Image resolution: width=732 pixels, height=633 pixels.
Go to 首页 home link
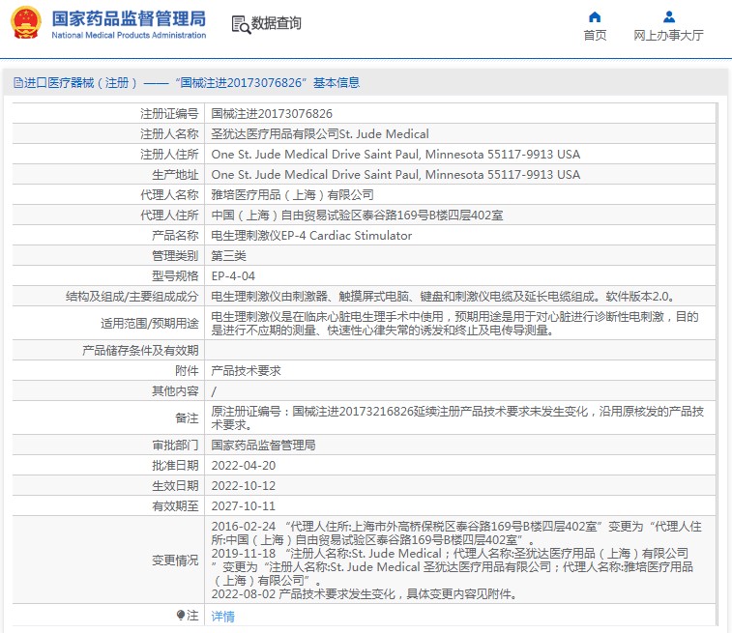click(595, 36)
